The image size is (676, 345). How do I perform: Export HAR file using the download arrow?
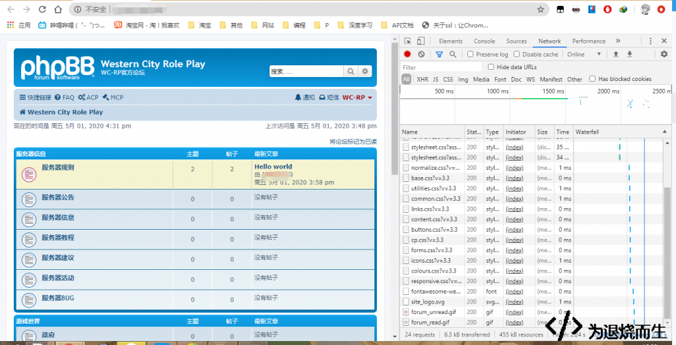pos(629,54)
